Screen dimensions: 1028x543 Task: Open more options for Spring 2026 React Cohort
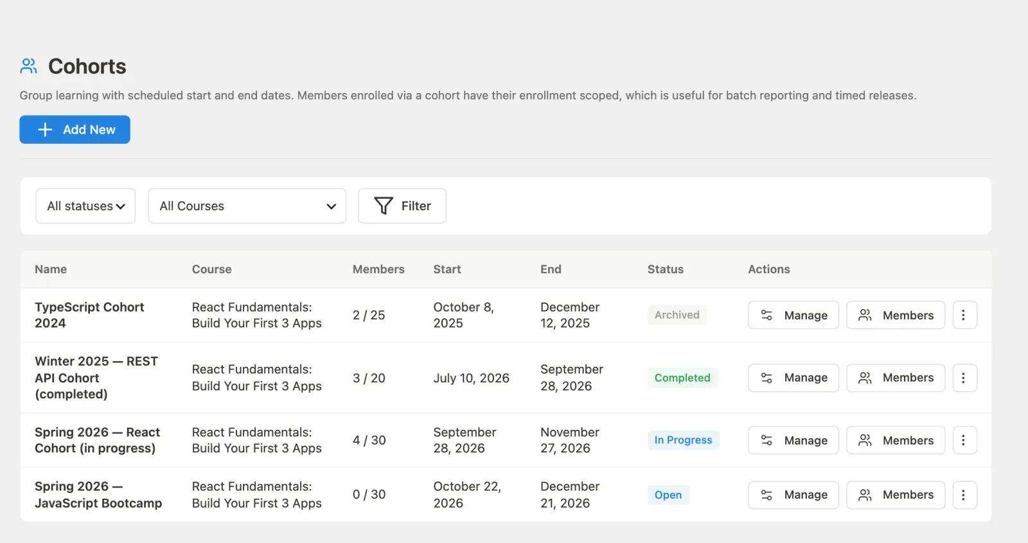click(x=964, y=440)
